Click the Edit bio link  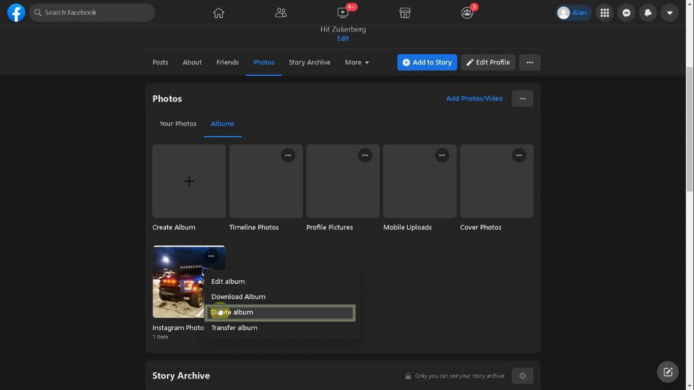[x=343, y=38]
